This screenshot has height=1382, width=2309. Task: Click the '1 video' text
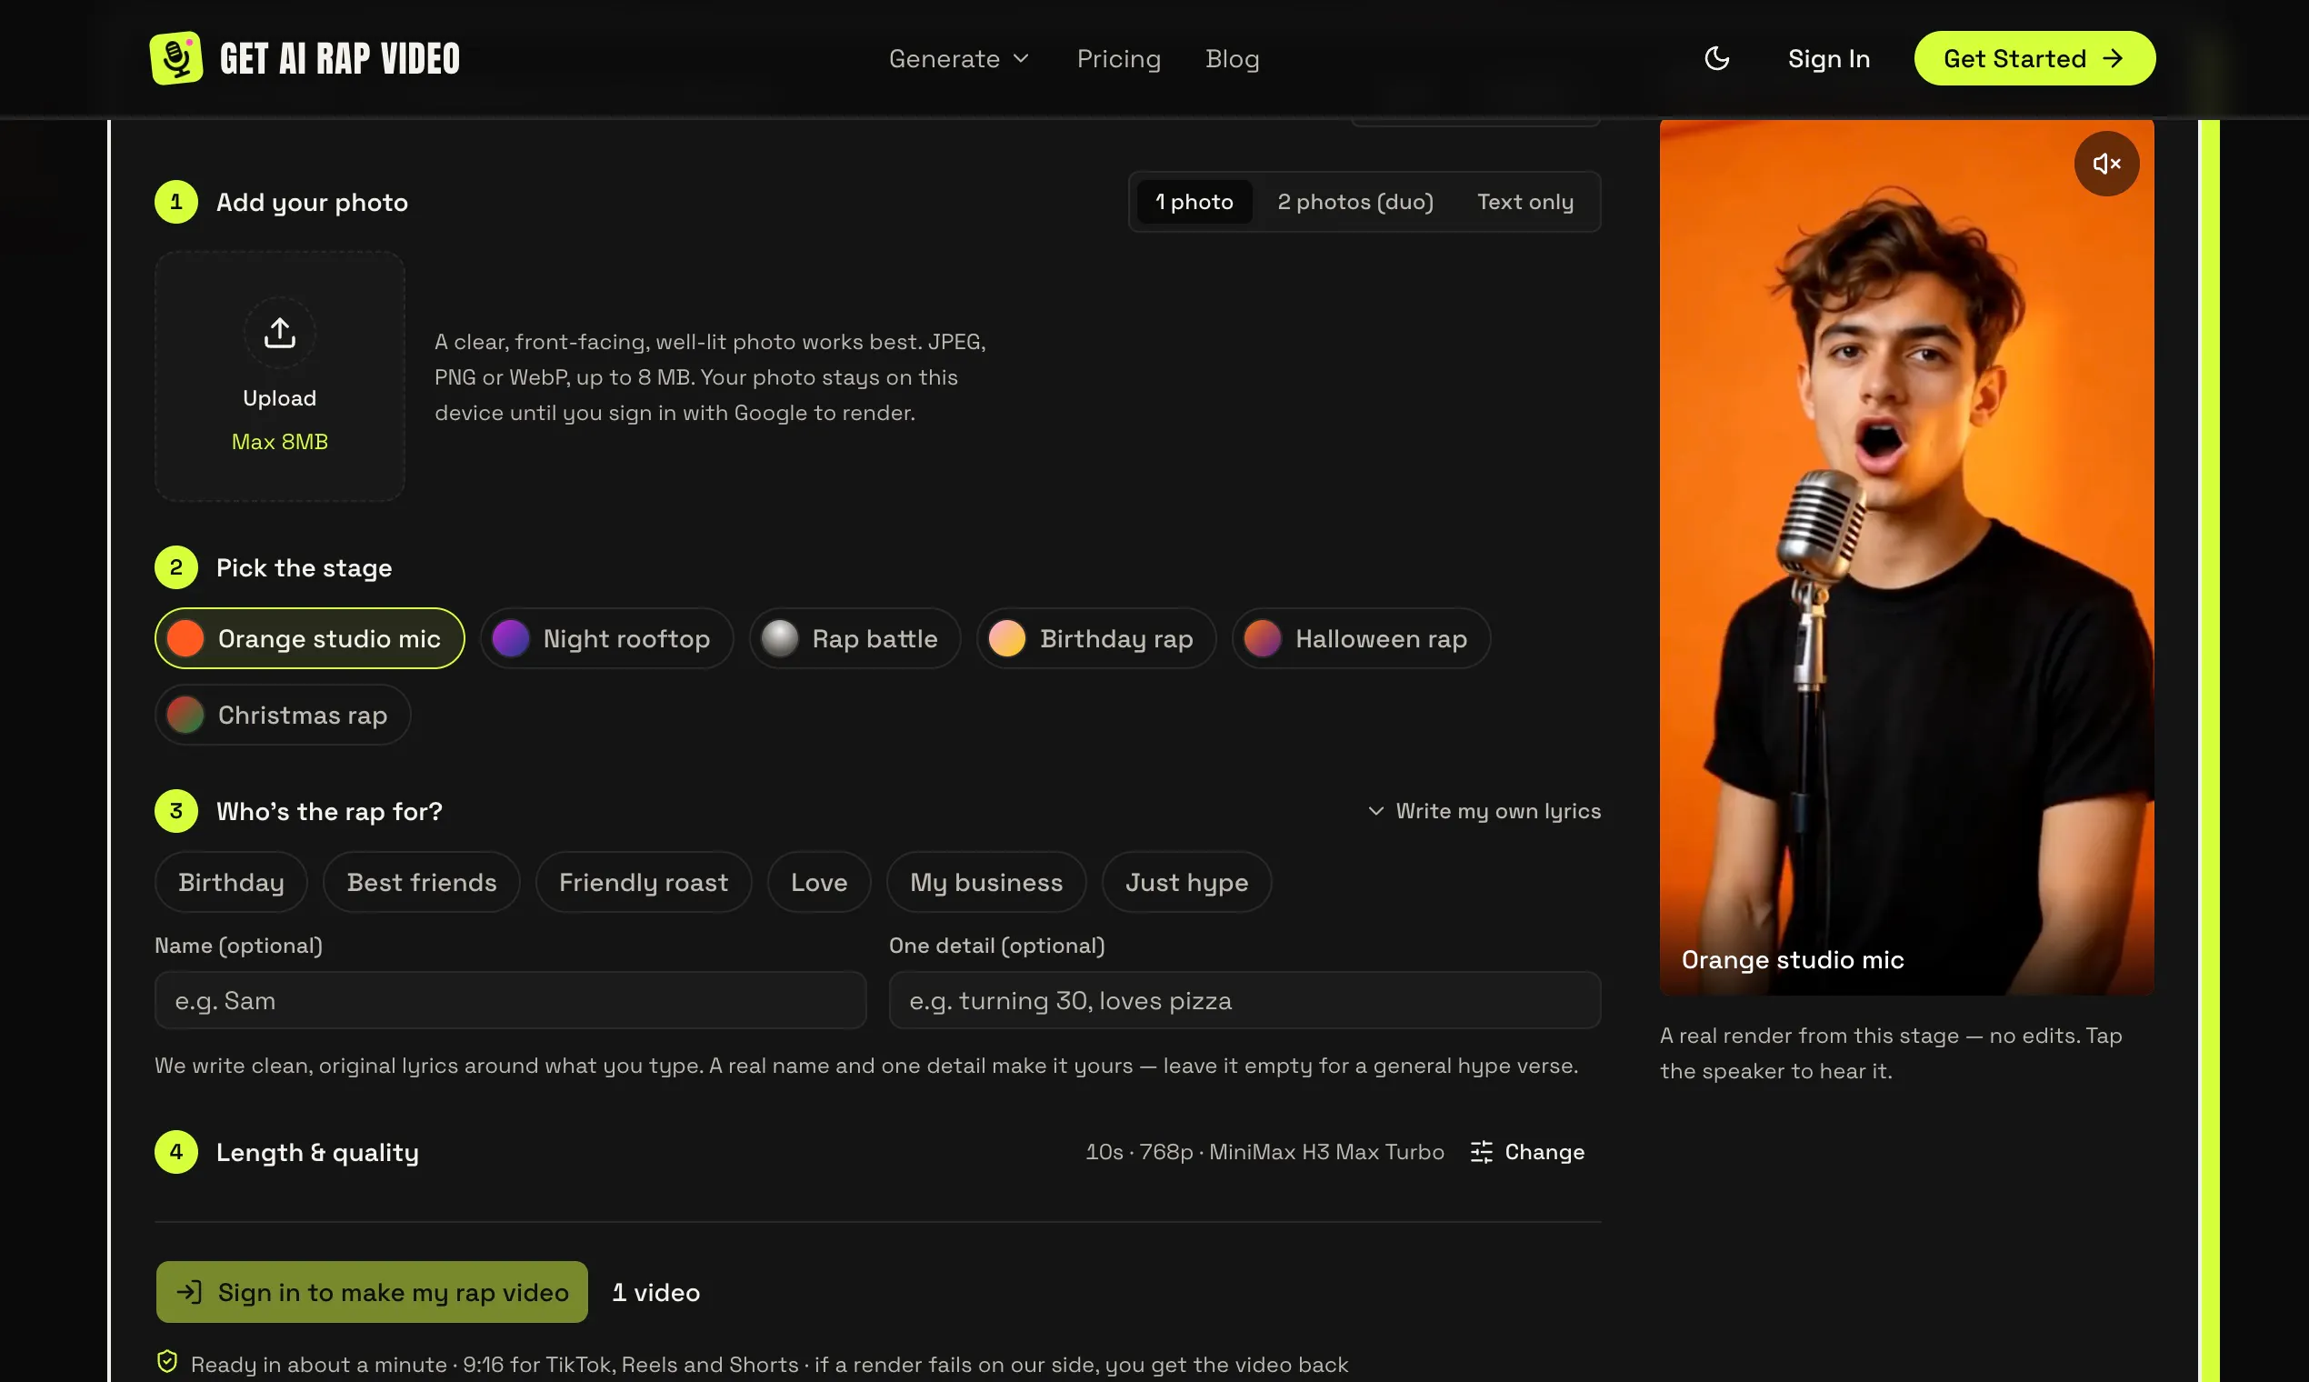(655, 1293)
